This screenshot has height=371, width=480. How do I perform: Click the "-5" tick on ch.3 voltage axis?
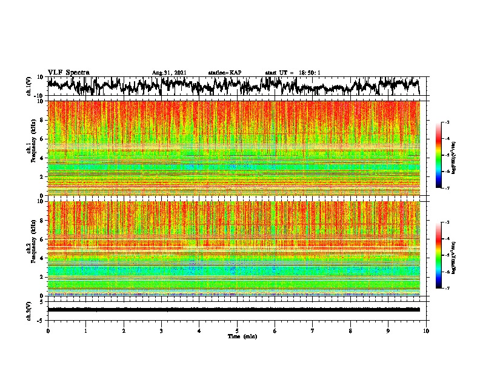tap(41, 321)
